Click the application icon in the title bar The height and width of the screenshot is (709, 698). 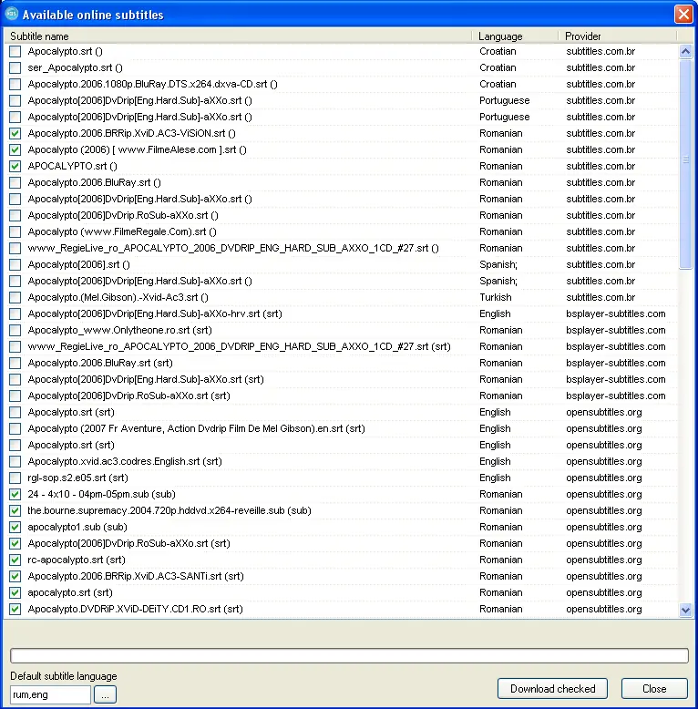(11, 14)
